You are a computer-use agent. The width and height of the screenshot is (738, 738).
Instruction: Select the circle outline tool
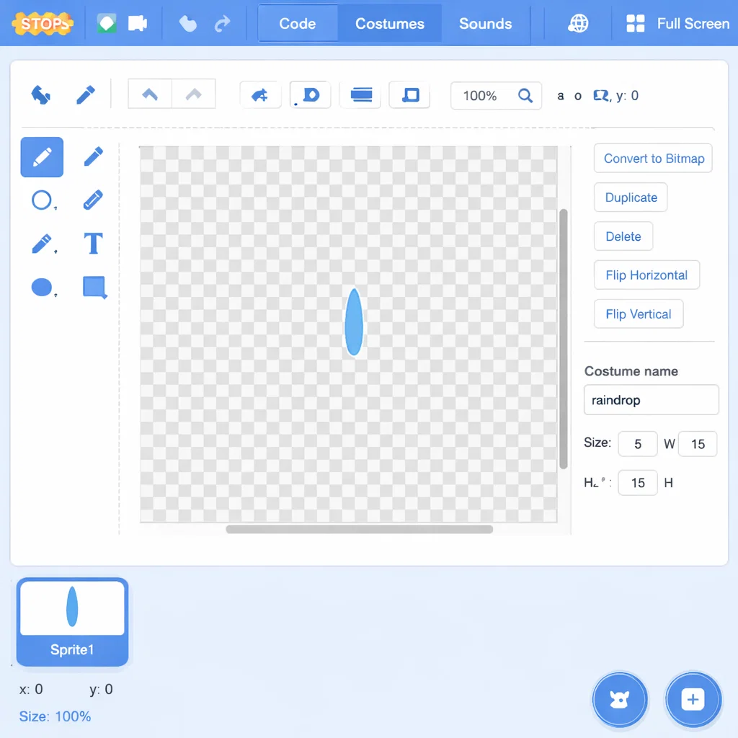pos(42,200)
